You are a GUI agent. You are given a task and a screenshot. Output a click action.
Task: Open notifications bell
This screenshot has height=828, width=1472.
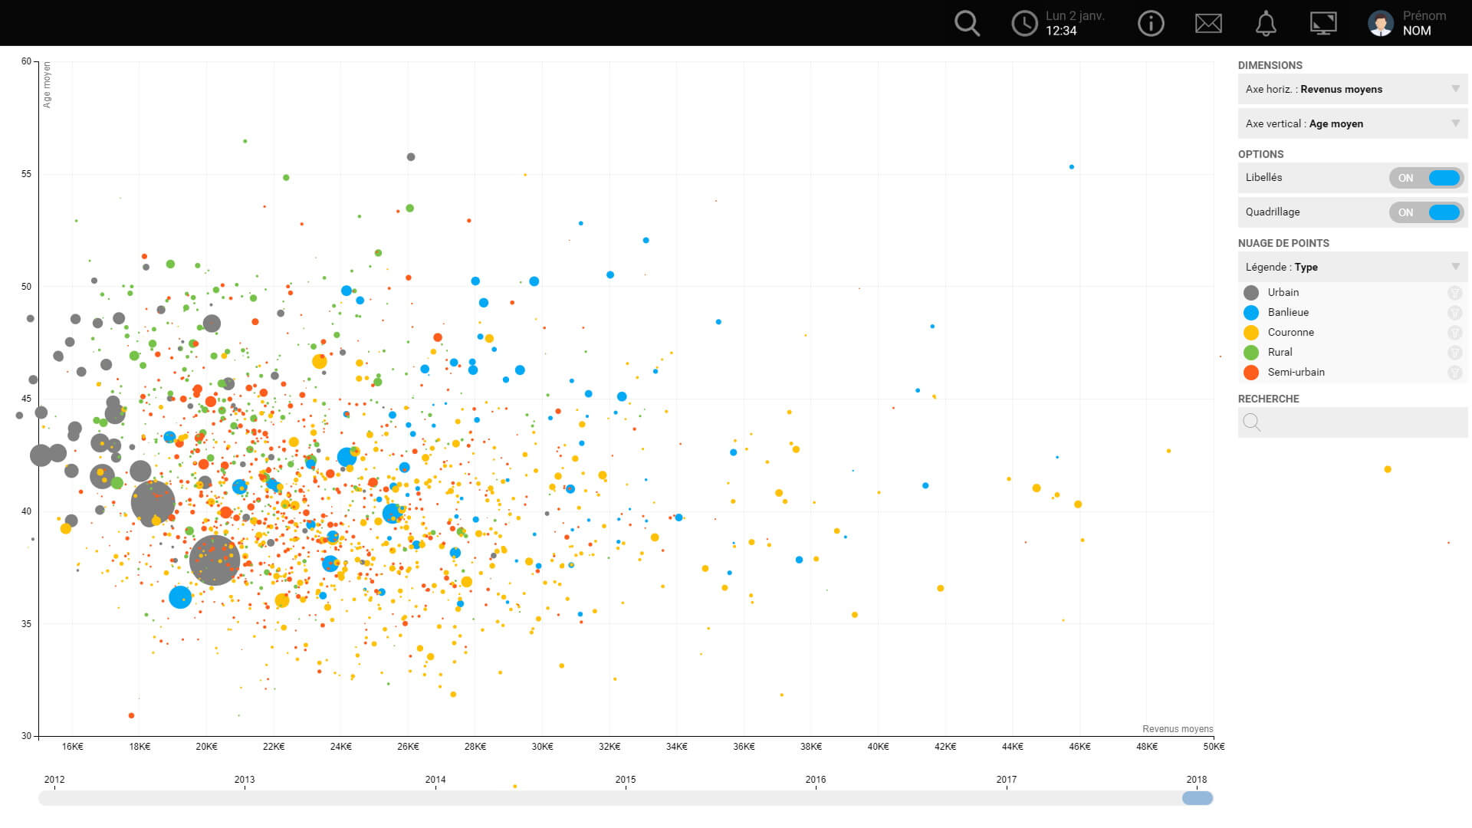click(x=1266, y=23)
